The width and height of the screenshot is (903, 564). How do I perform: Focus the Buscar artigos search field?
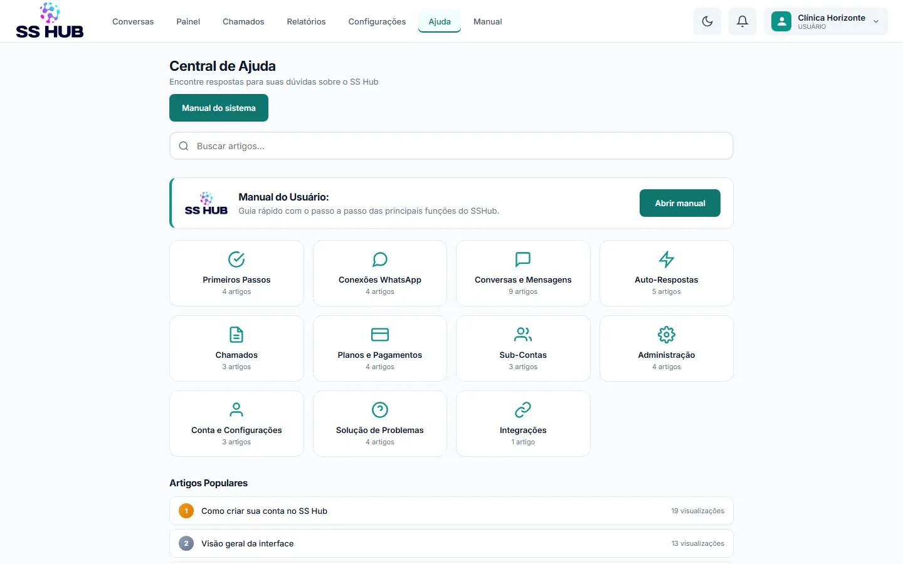pyautogui.click(x=451, y=146)
